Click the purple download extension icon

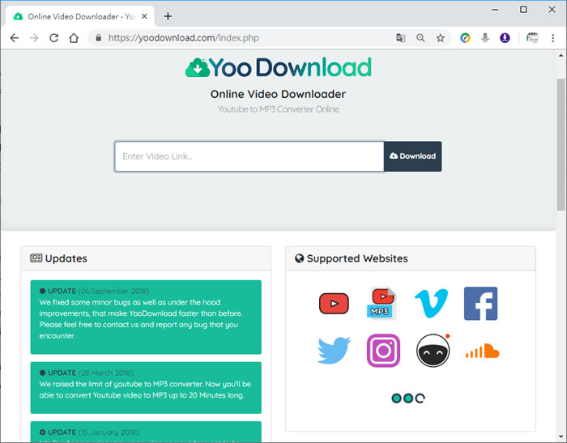click(x=505, y=38)
